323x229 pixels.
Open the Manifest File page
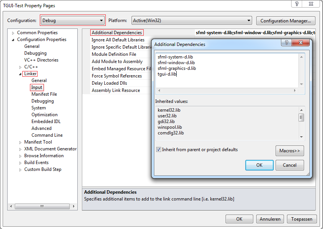(44, 94)
